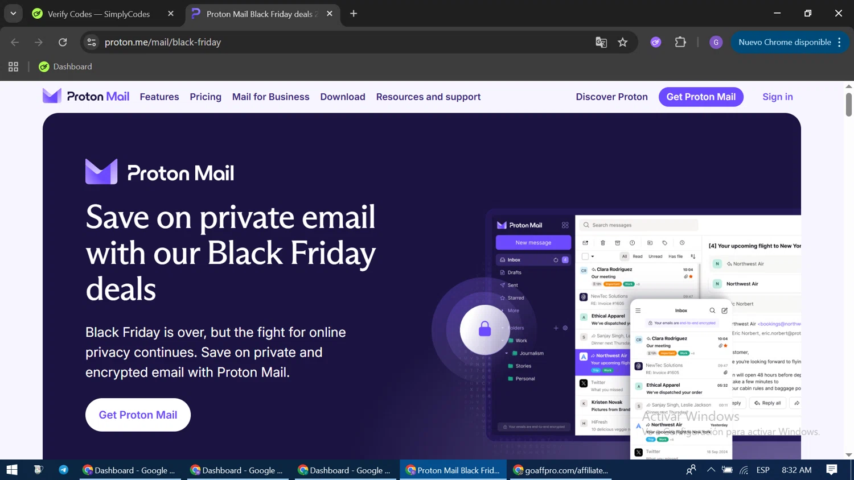Viewport: 854px width, 480px height.
Task: Click the white Get Proton Mail hero button
Action: tap(138, 415)
